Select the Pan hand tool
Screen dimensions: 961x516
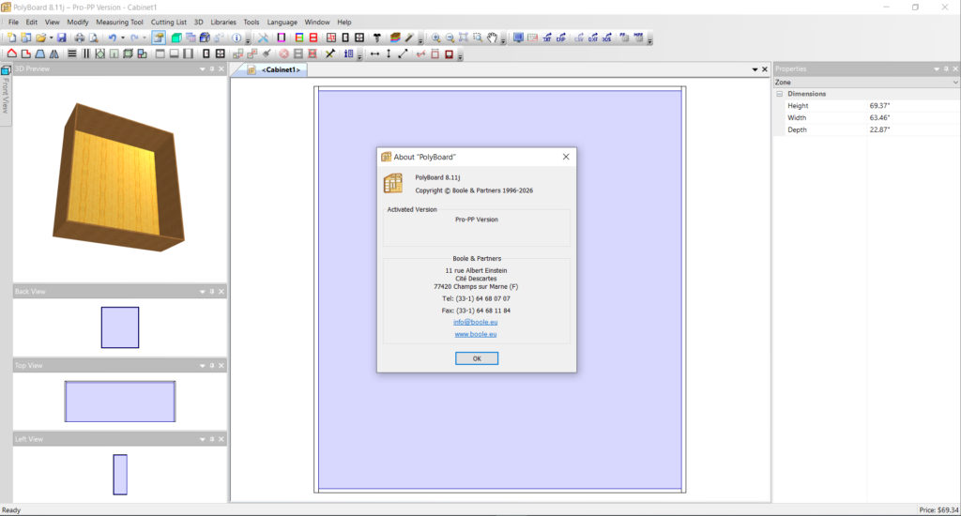click(492, 38)
